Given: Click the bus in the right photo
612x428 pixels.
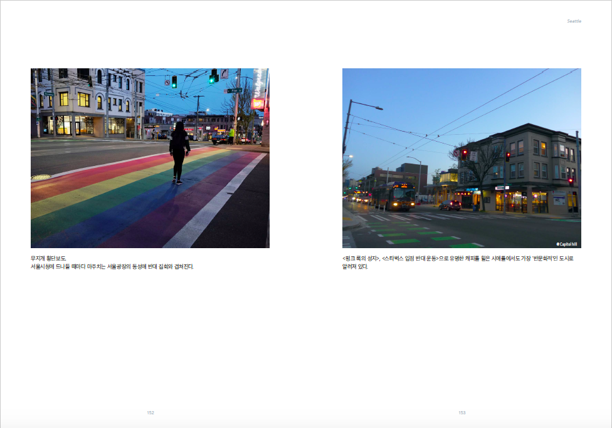Looking at the screenshot, I should coord(395,196).
